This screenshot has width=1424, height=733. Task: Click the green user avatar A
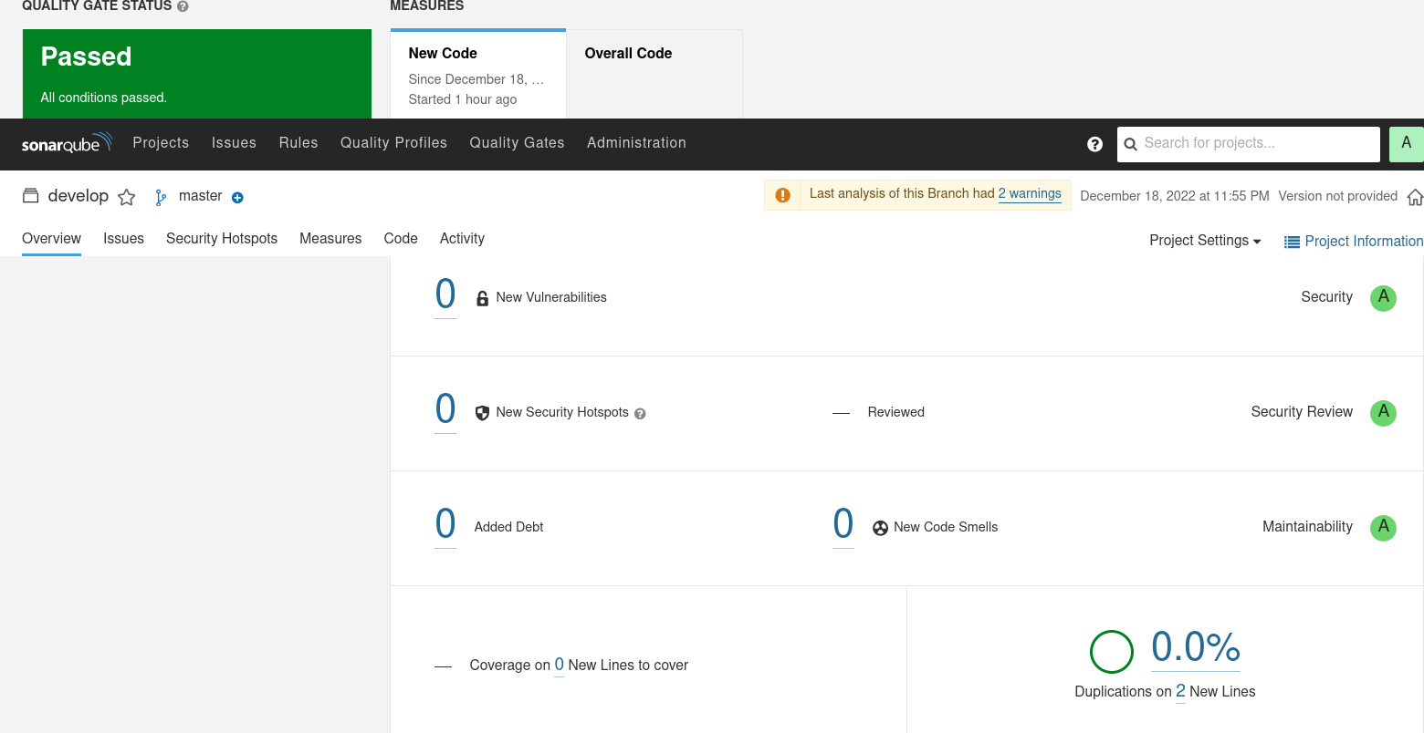[1406, 144]
